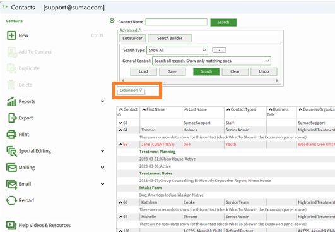
Task: Click the New contact plus icon
Action: click(x=11, y=35)
